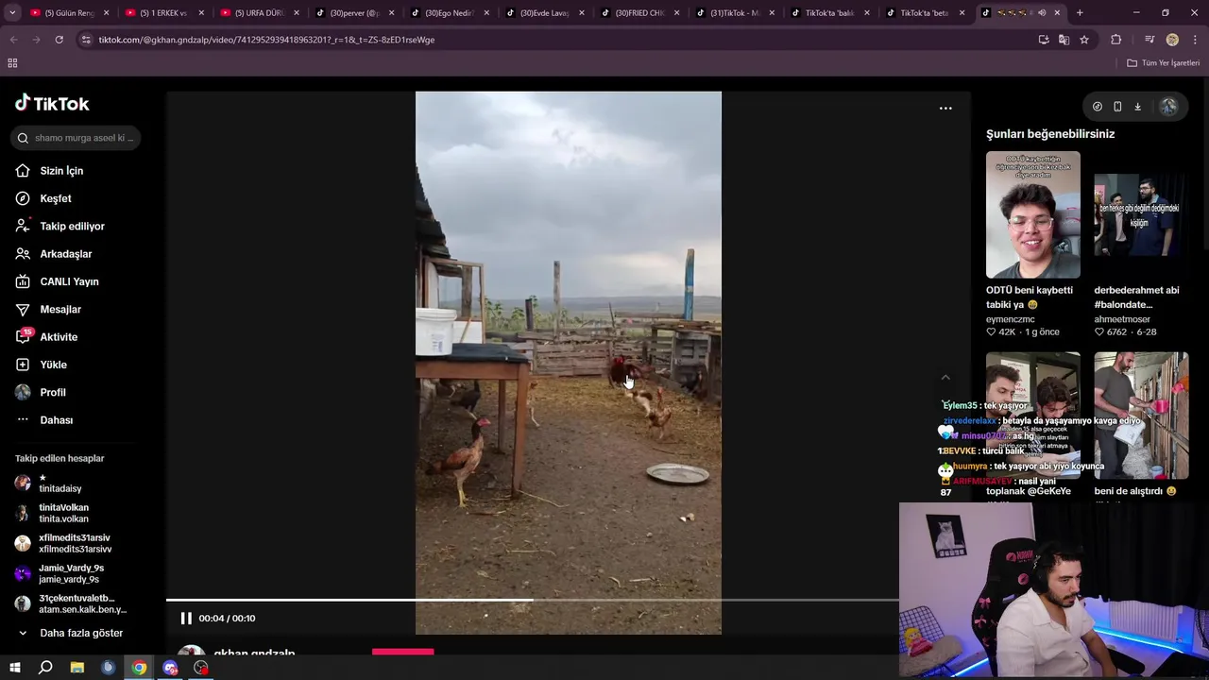1209x680 pixels.
Task: Open the Extensions puzzle icon
Action: point(1116,40)
